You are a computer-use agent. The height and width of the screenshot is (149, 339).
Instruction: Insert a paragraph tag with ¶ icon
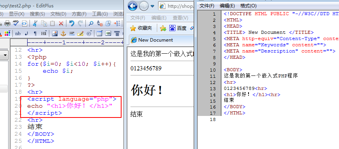35,33
